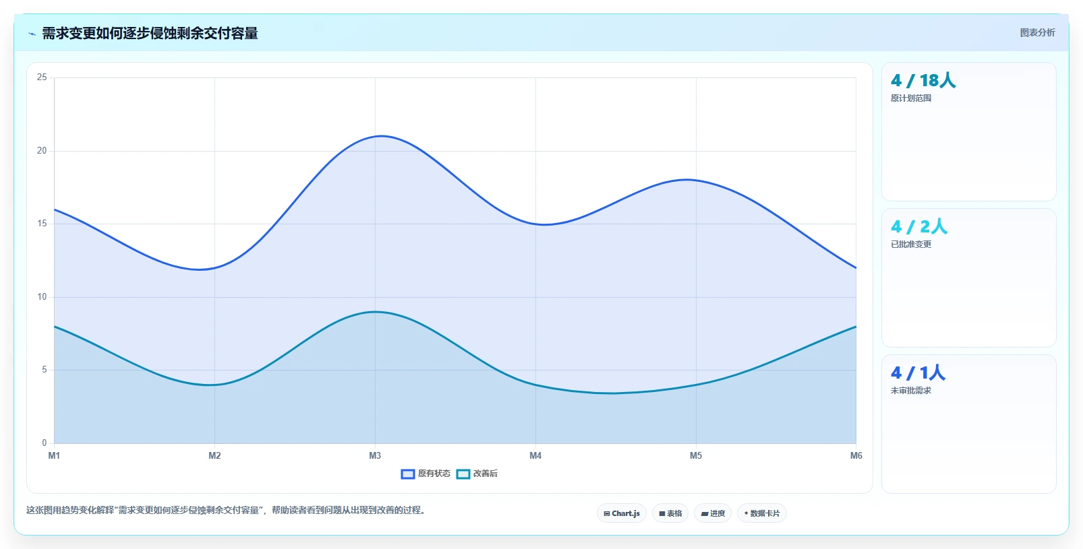
Task: Click the M2 x-axis label
Action: tap(214, 456)
